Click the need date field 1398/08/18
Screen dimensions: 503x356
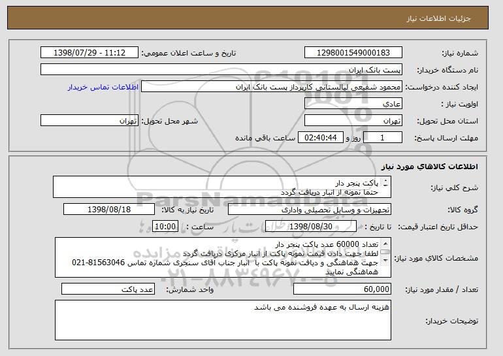(109, 210)
